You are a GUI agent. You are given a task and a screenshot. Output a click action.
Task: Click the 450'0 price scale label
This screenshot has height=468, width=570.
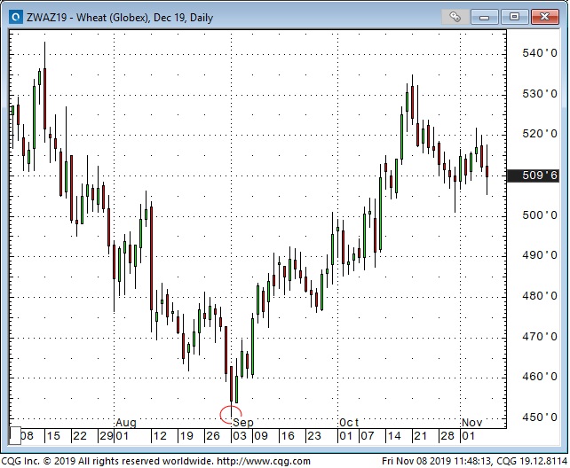click(x=540, y=417)
